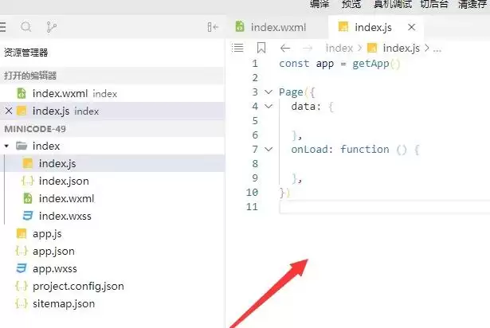Screen dimensions: 490x328
Task: Navigate forward with the right arrow
Action: pos(308,48)
